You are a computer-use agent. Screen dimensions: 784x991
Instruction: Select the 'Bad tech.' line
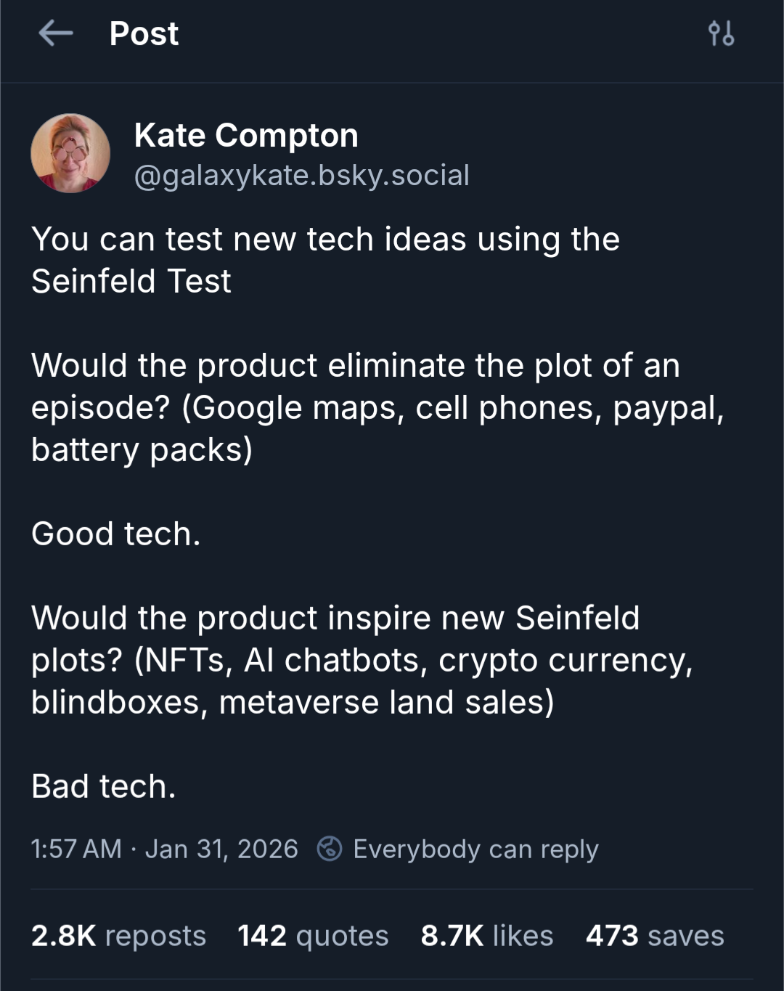pos(104,787)
